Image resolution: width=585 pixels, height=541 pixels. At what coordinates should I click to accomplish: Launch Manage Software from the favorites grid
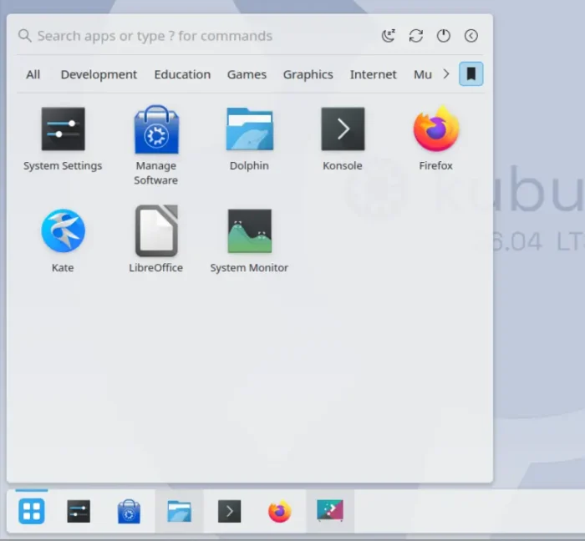(156, 145)
